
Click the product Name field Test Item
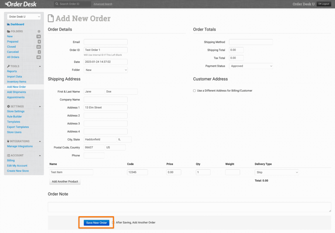(71, 172)
